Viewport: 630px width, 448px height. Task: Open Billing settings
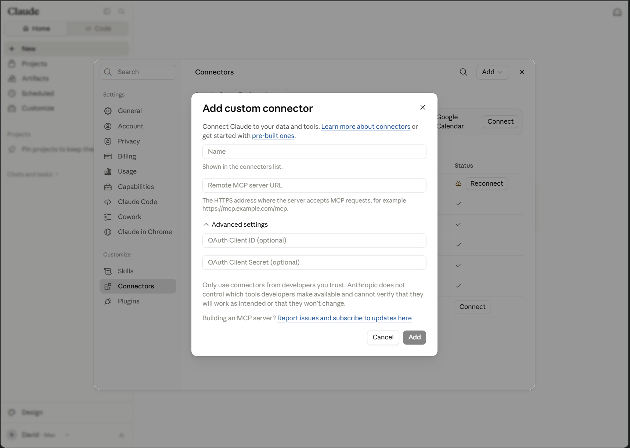[x=138, y=156]
